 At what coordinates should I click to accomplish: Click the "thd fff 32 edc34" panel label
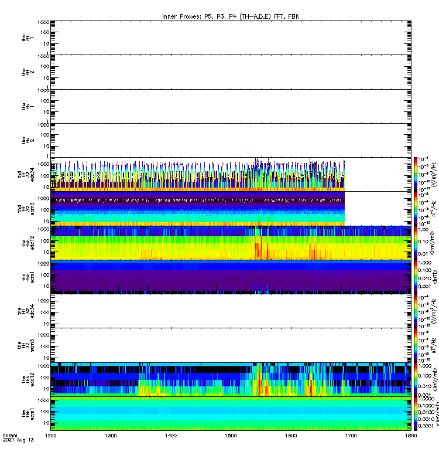tap(26, 174)
